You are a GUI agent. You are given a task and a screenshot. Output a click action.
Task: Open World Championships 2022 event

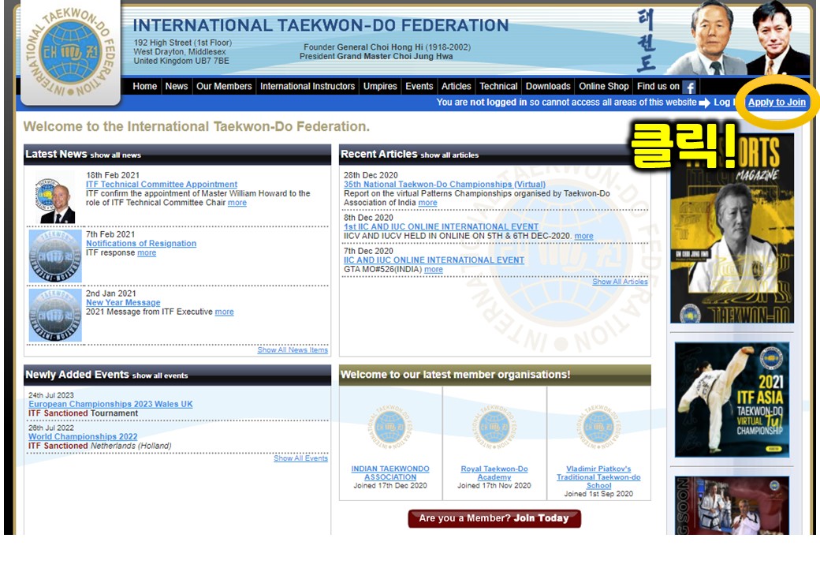83,436
